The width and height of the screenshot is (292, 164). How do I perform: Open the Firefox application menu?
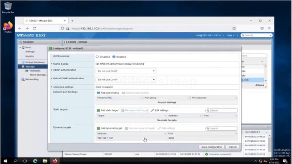[x=269, y=28]
